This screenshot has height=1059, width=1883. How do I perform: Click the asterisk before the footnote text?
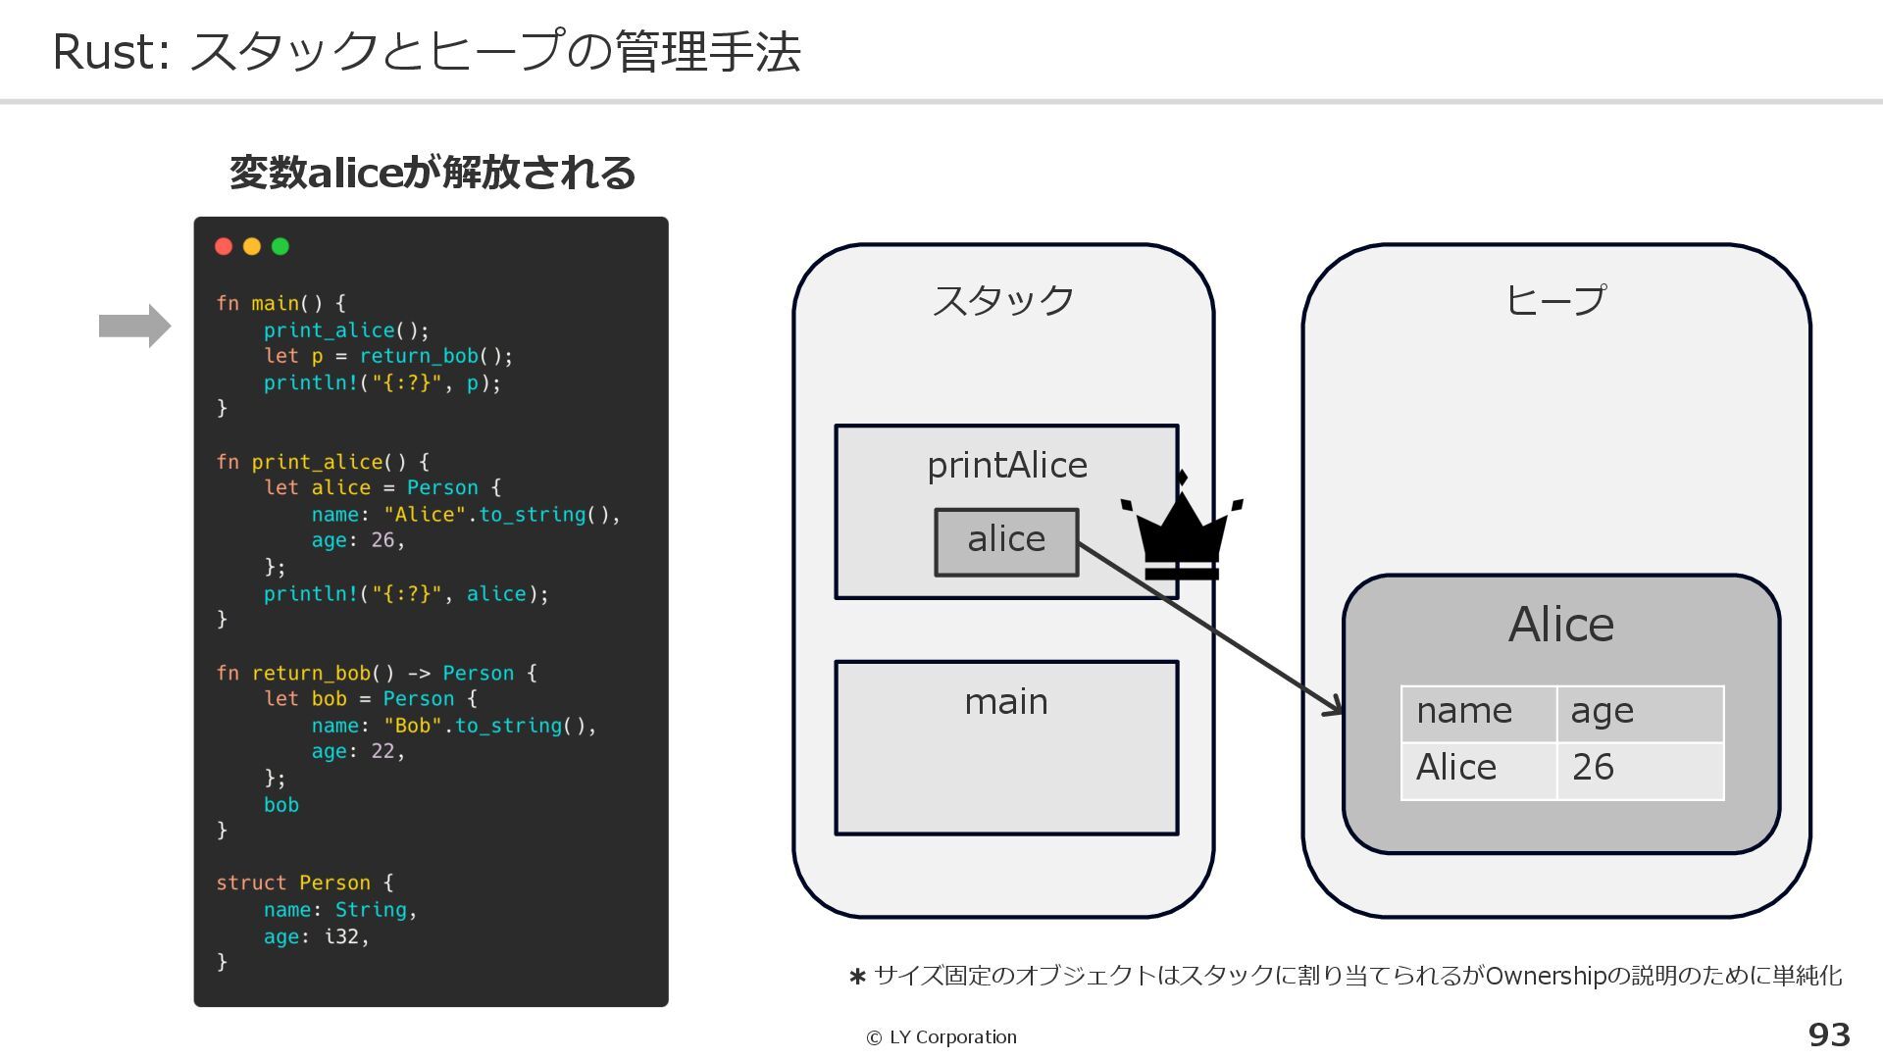(x=857, y=977)
